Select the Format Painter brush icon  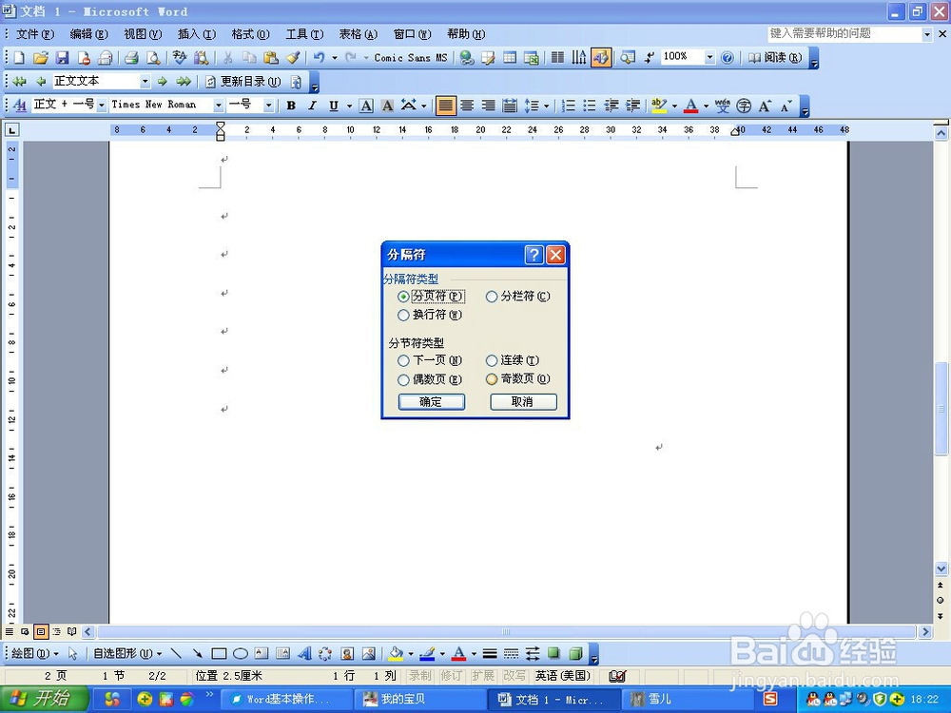pyautogui.click(x=293, y=58)
